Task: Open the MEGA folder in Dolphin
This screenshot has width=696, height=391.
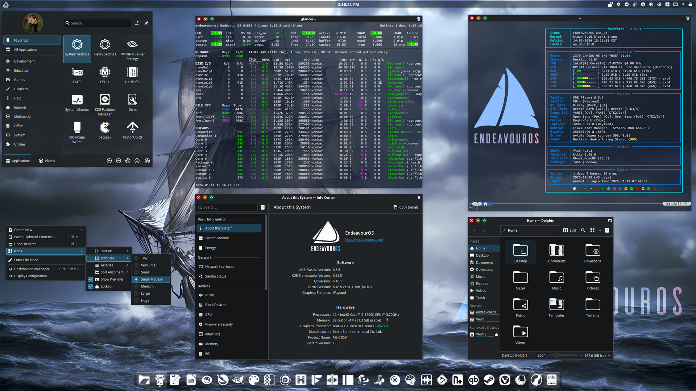Action: point(520,280)
